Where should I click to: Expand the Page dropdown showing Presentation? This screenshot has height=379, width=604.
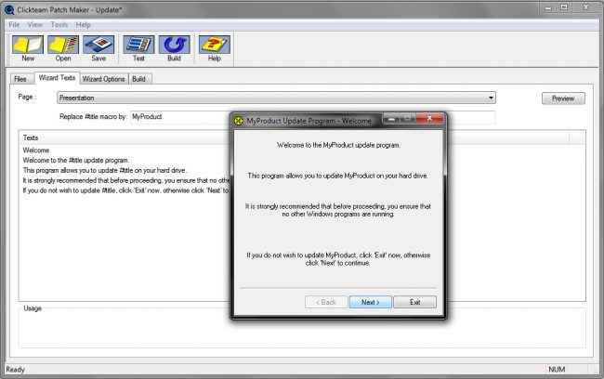click(491, 98)
